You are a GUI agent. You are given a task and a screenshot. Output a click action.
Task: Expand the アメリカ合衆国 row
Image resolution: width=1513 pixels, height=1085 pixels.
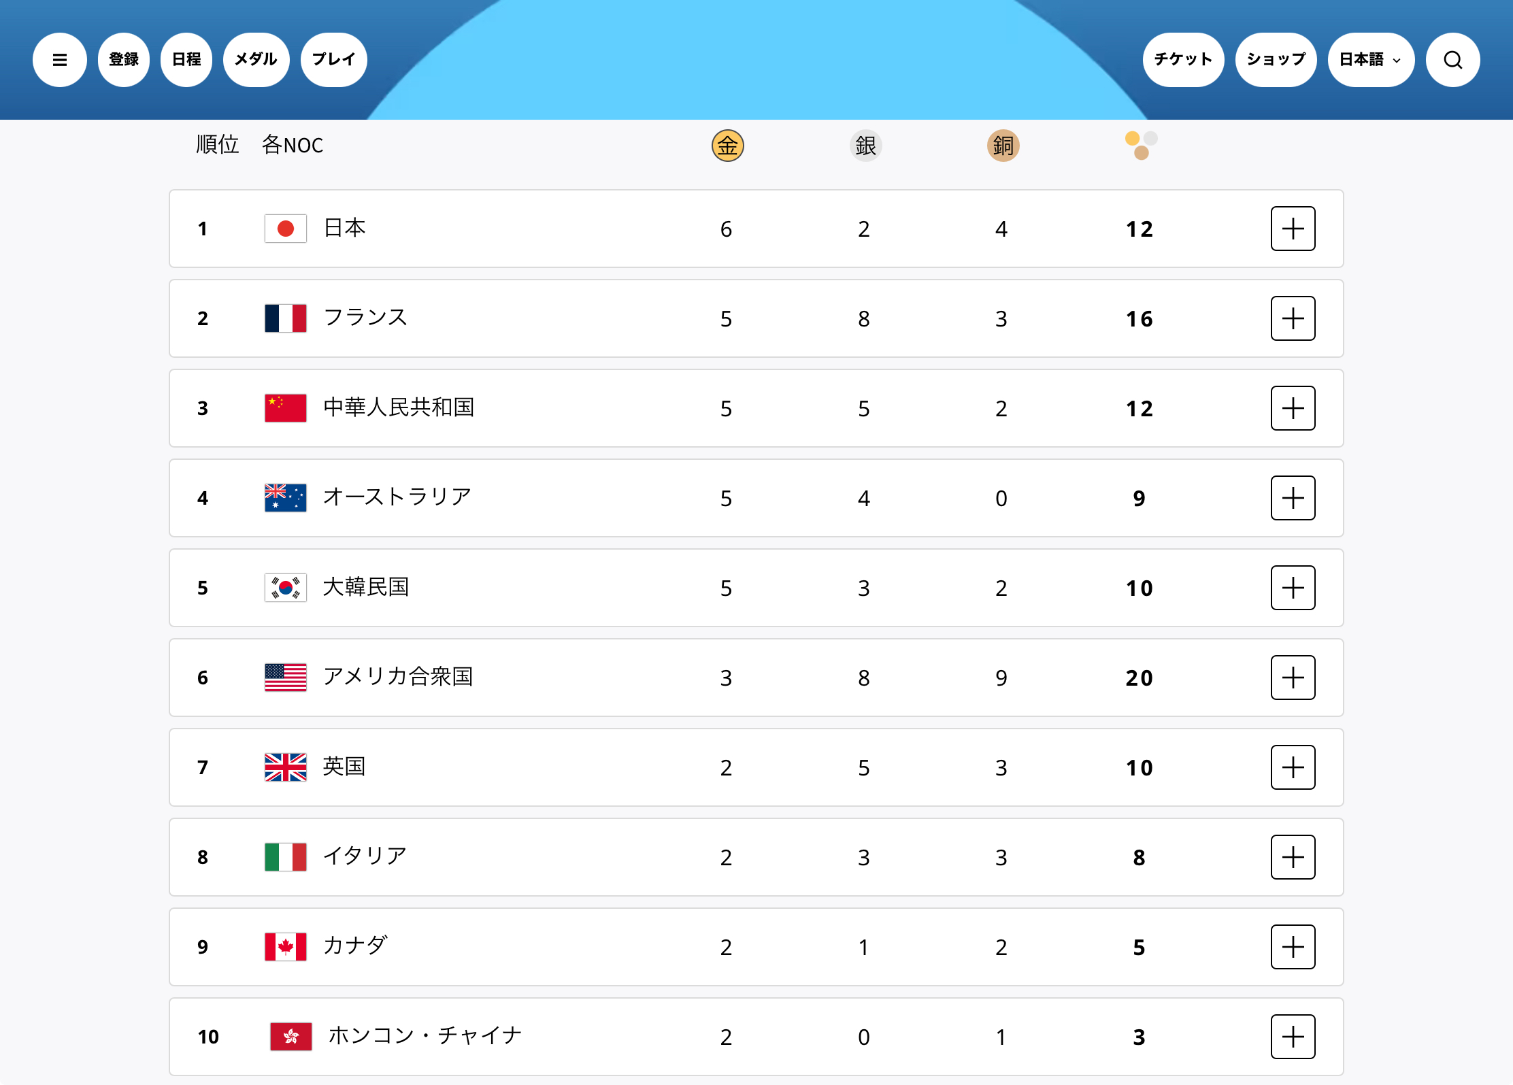[x=1293, y=678]
